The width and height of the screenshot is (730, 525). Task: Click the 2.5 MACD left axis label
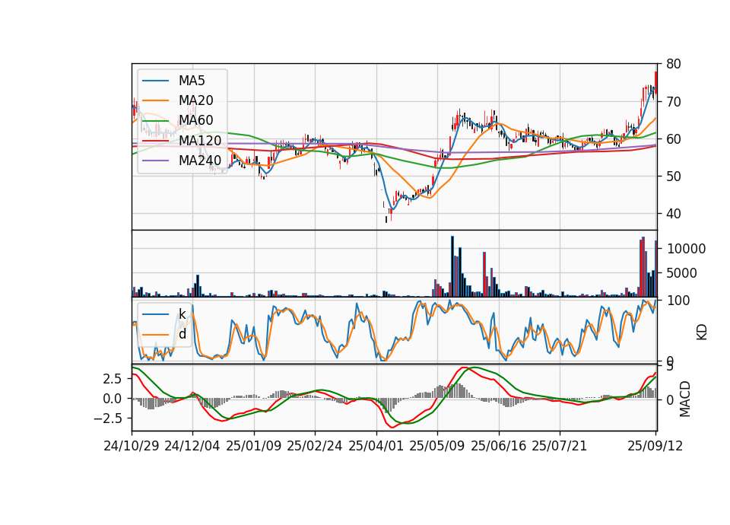pos(112,379)
